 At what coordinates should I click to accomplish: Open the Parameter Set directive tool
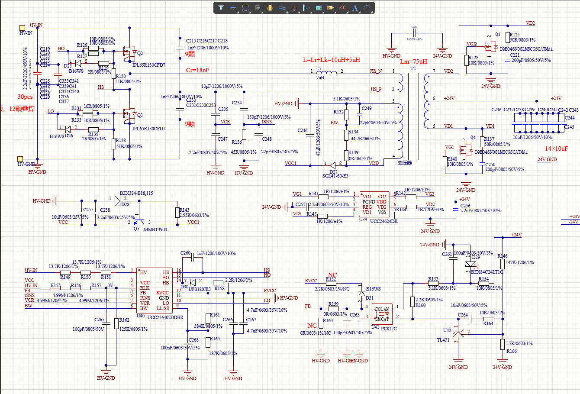(x=343, y=8)
